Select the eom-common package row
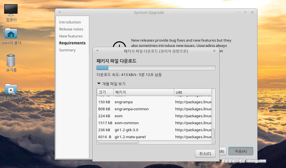This screenshot has height=168, width=286. [x=153, y=123]
